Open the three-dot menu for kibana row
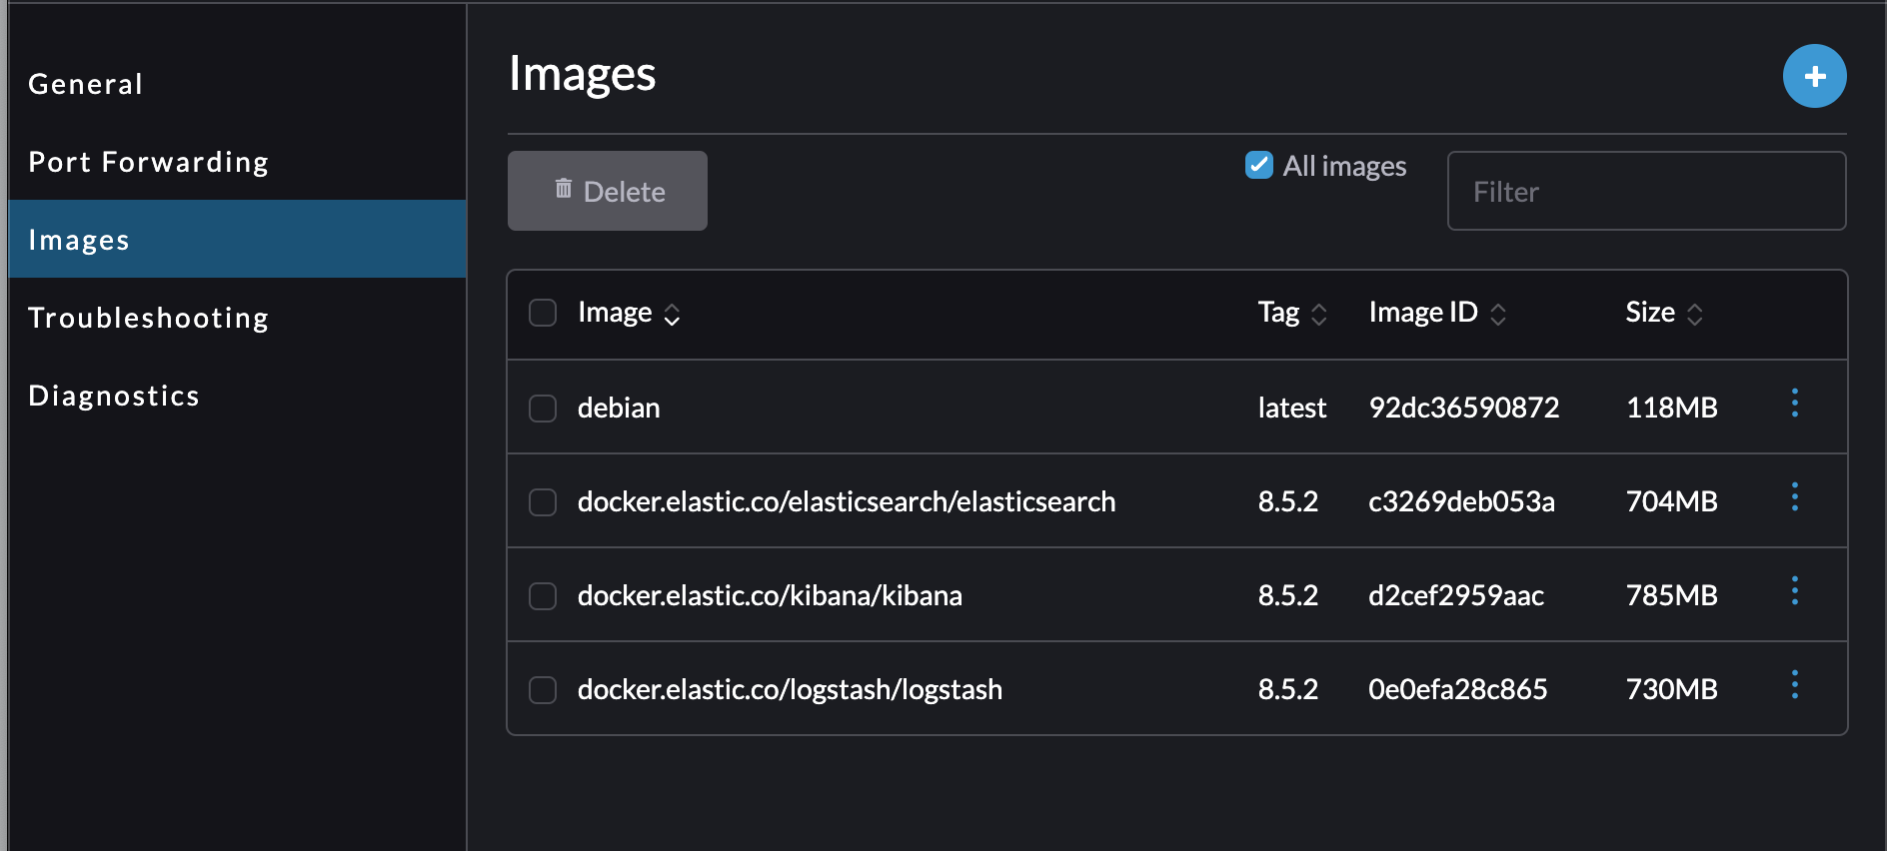This screenshot has height=851, width=1887. pyautogui.click(x=1795, y=591)
